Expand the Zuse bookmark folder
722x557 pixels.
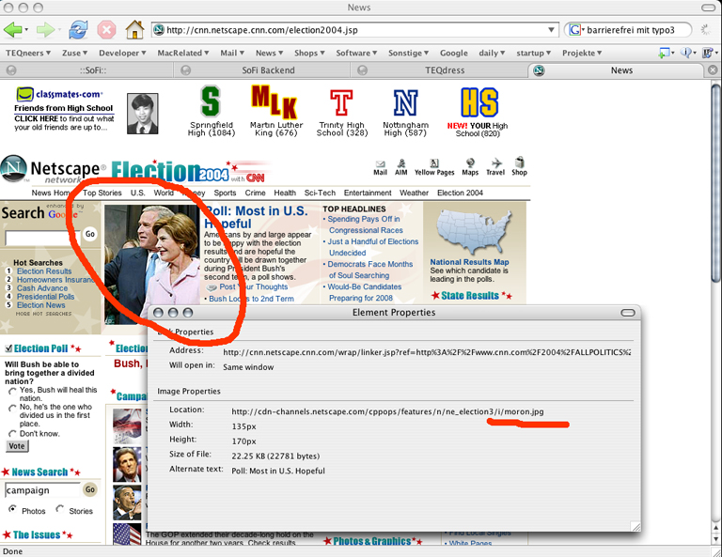(x=74, y=53)
